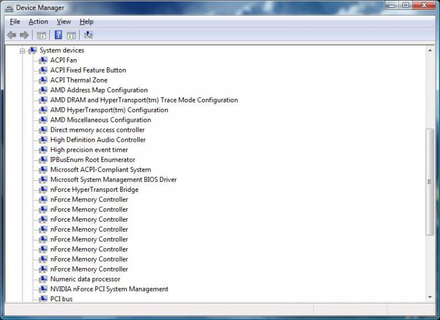Viewport: 440px width, 320px height.
Task: Open the File menu
Action: pyautogui.click(x=15, y=22)
